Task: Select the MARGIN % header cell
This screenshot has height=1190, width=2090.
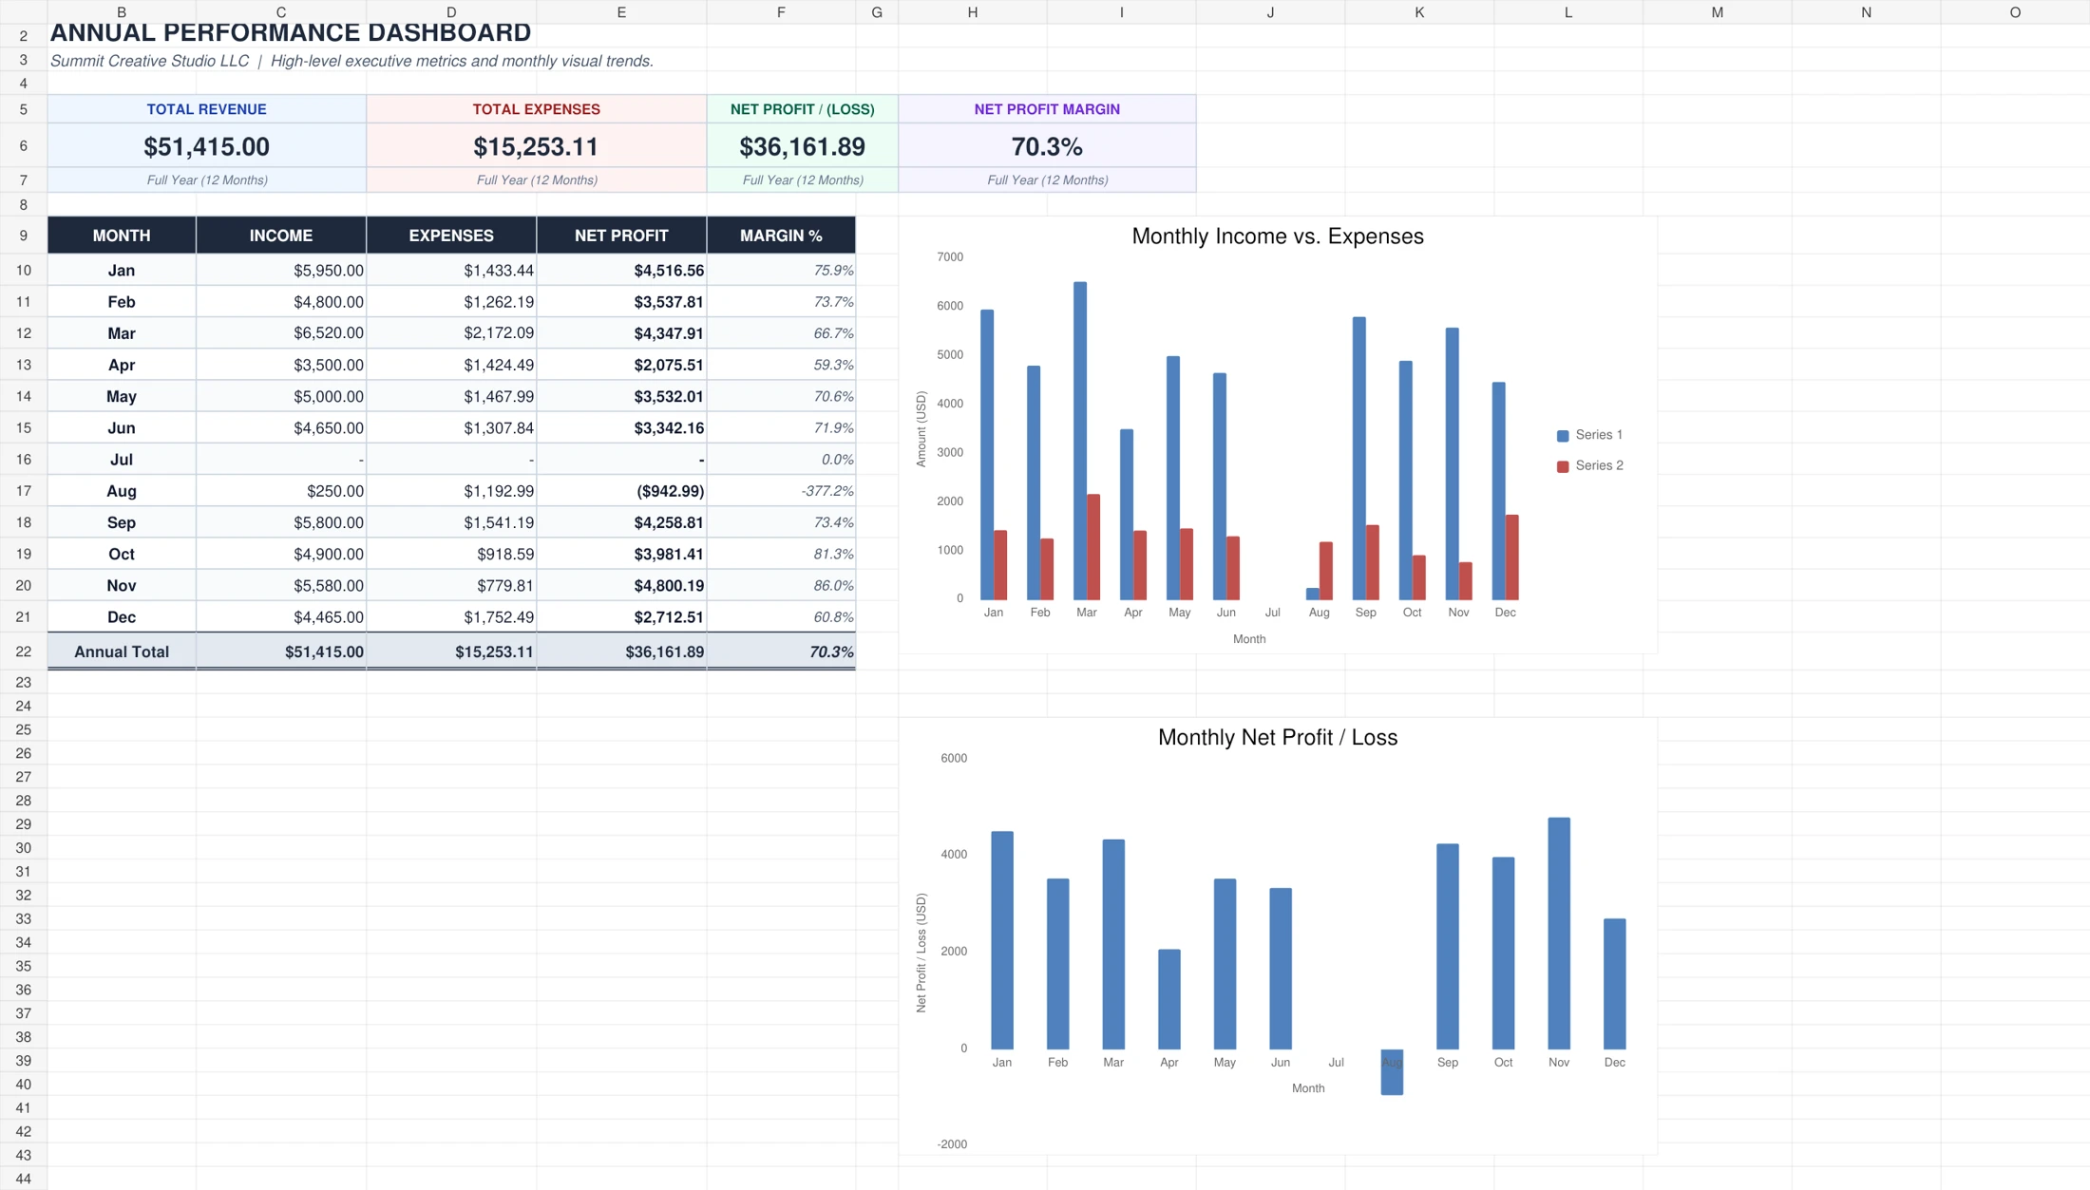Action: pyautogui.click(x=781, y=236)
